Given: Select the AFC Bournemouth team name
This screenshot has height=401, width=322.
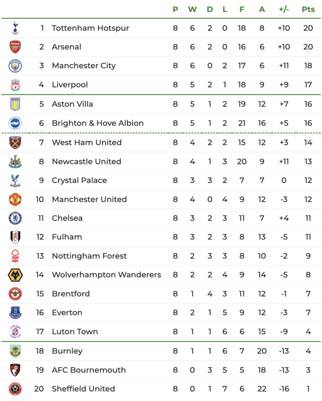Looking at the screenshot, I should click(89, 370).
